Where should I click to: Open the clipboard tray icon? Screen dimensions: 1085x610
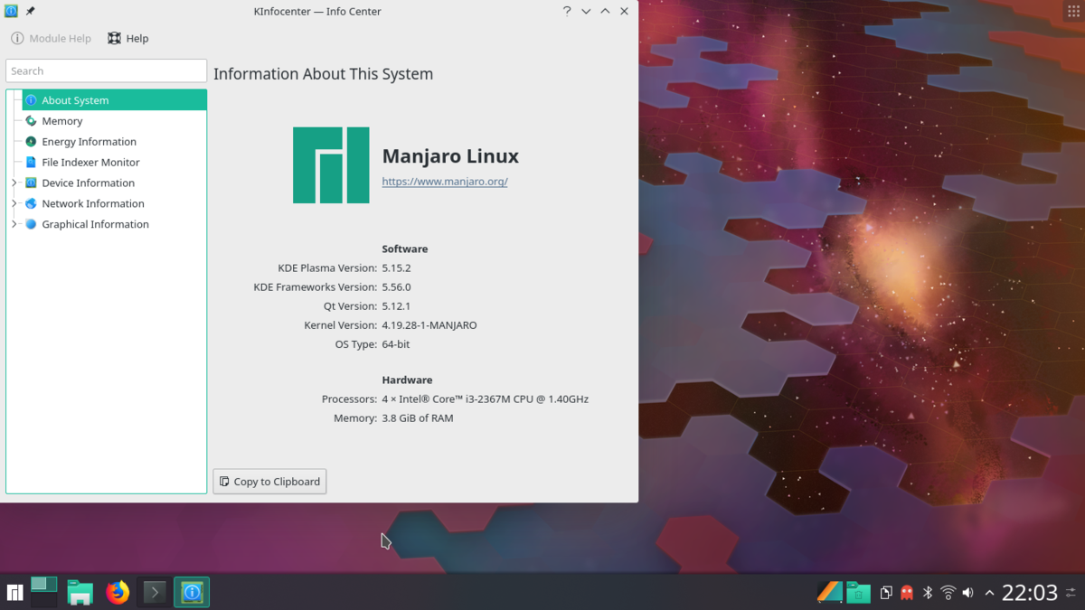click(x=886, y=593)
